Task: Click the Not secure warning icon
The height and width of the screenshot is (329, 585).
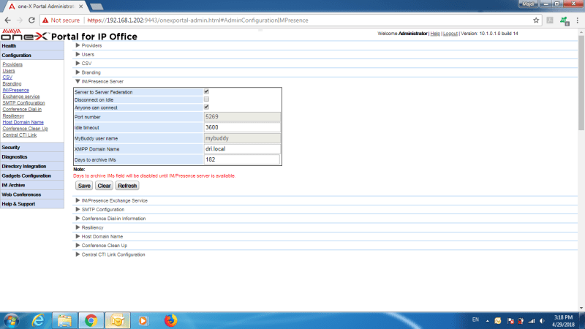Action: (45, 20)
